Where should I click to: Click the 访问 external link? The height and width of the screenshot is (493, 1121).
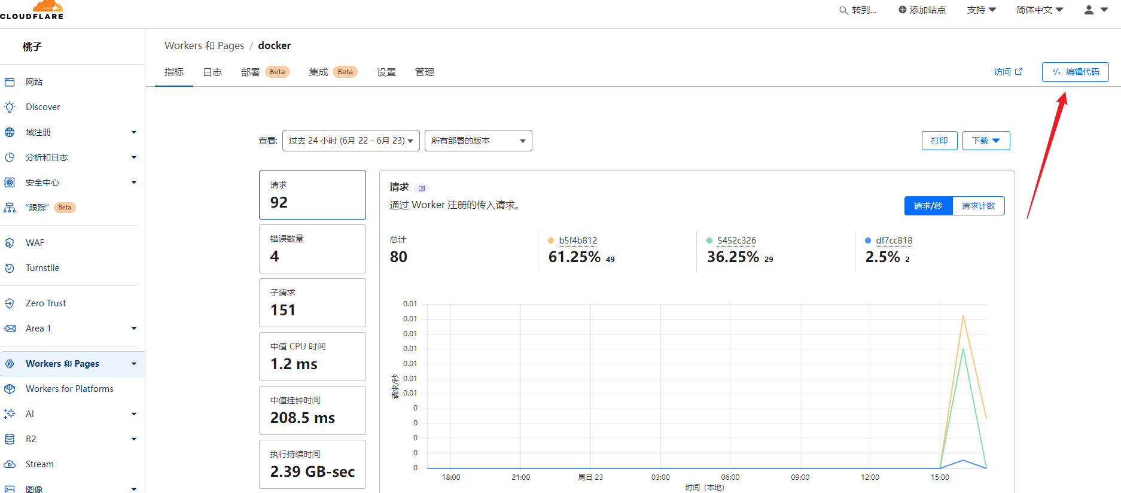(x=1008, y=72)
